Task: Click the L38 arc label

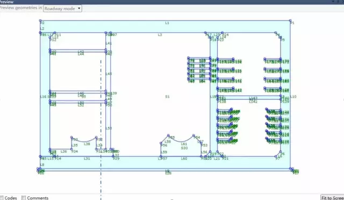Action: coord(87,144)
